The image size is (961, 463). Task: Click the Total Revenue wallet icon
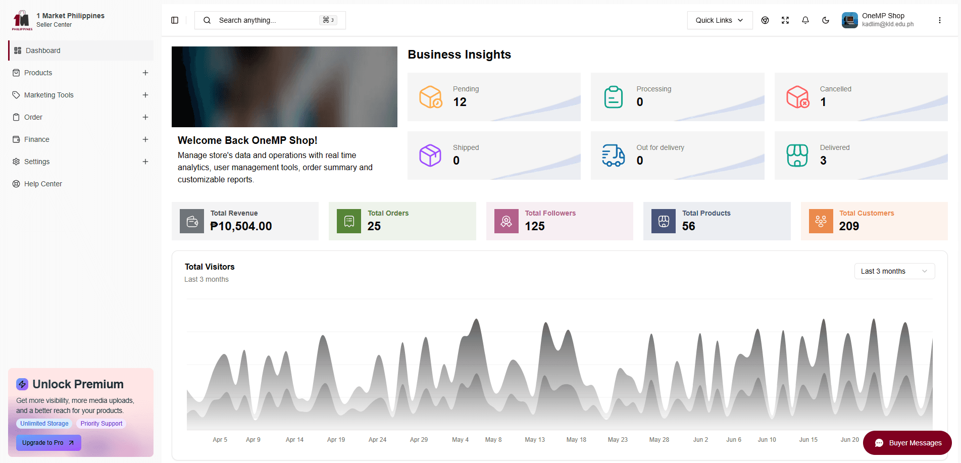192,221
